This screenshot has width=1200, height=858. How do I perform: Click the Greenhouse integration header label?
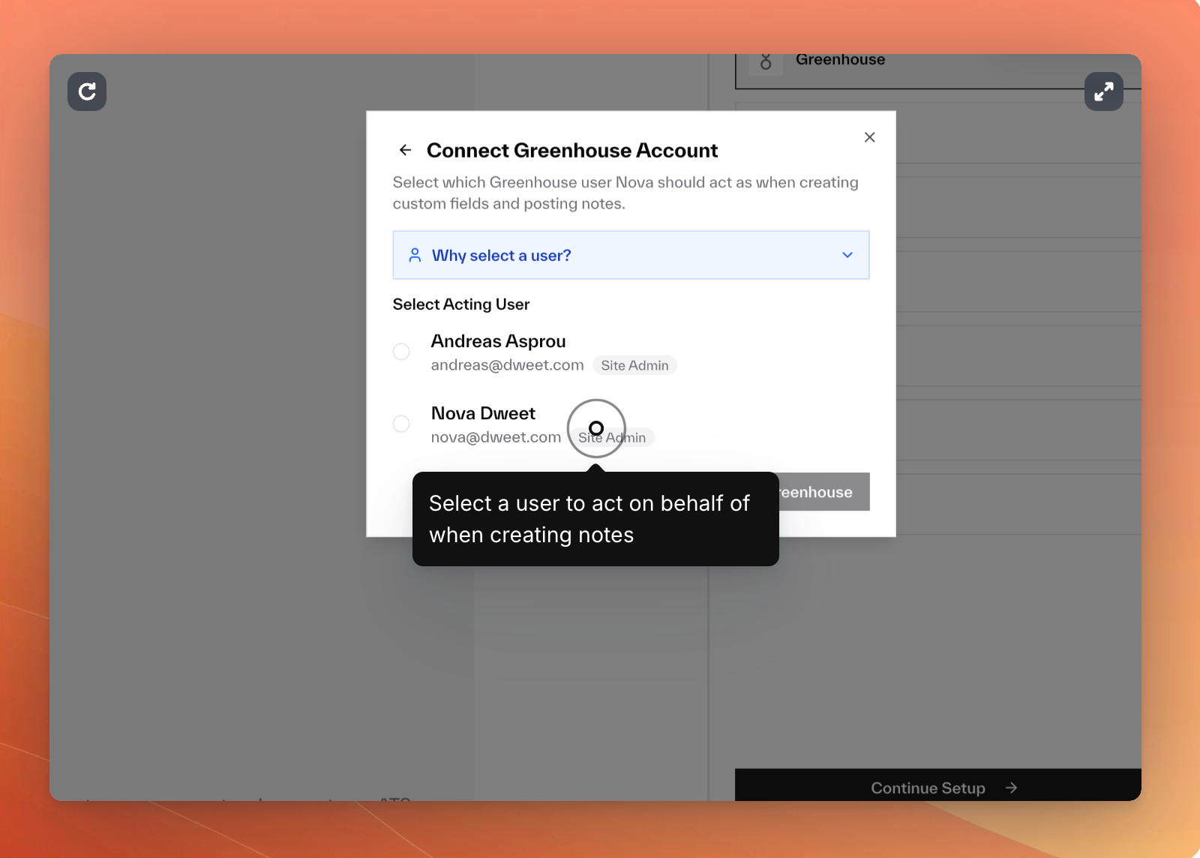click(x=840, y=60)
